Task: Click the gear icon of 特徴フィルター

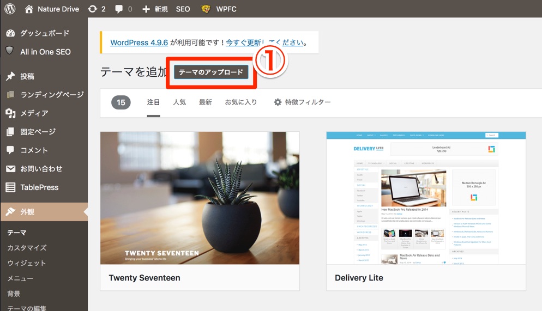Action: 278,102
